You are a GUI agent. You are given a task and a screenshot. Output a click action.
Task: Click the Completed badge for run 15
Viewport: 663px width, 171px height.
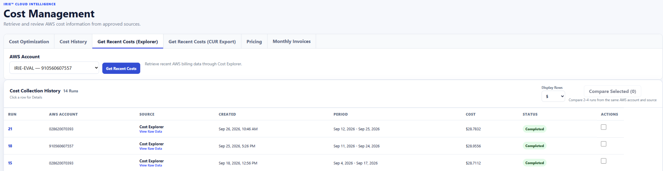point(534,163)
